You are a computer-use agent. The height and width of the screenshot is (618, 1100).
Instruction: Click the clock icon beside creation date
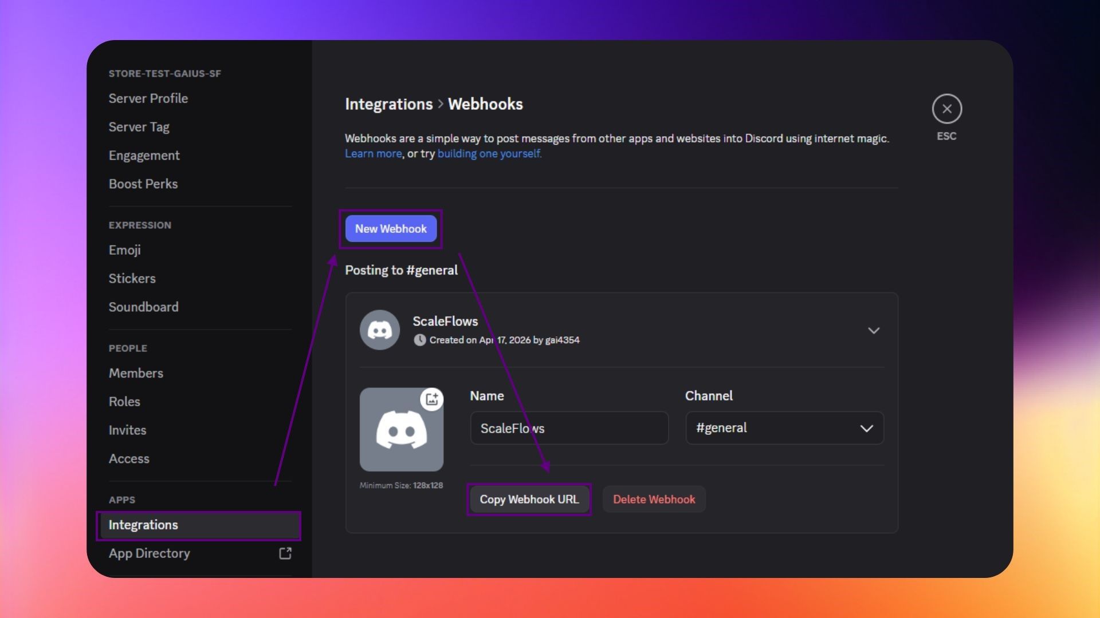point(420,340)
